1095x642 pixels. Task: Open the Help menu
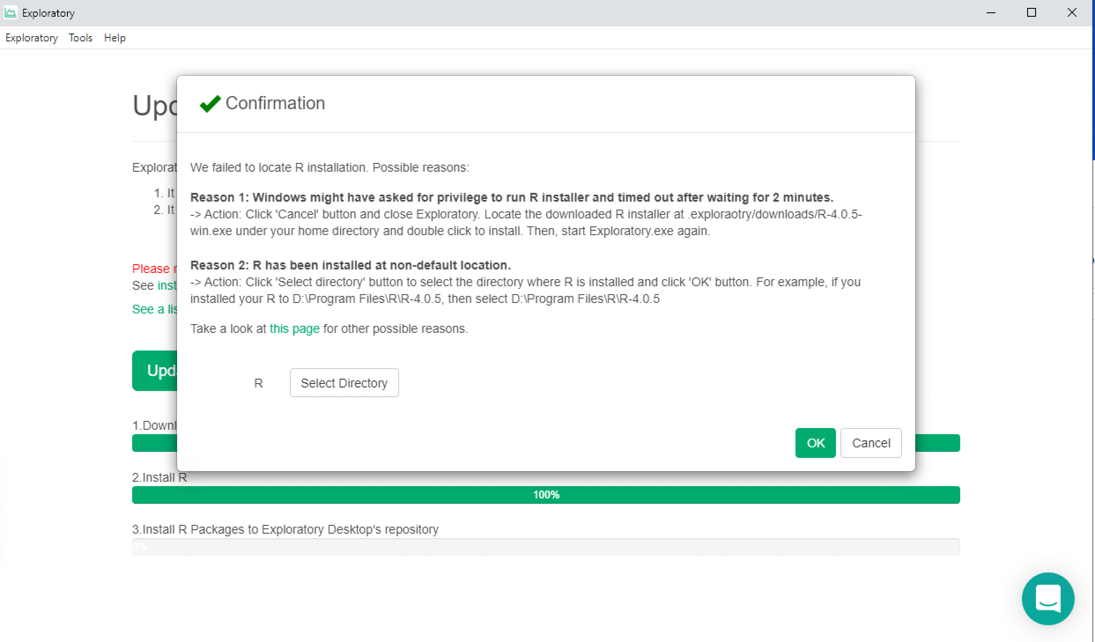click(x=115, y=38)
